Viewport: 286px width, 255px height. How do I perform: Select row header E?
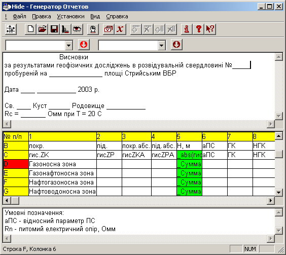(16, 173)
